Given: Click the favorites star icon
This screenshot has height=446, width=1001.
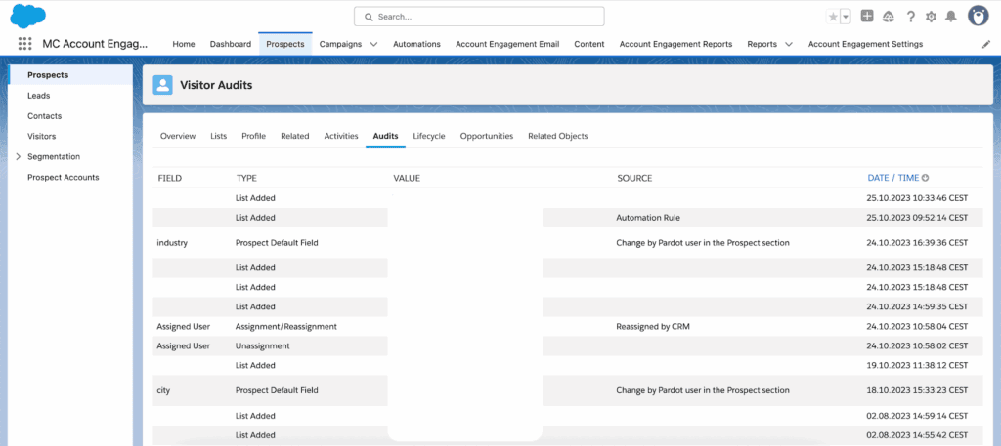Looking at the screenshot, I should click(833, 17).
